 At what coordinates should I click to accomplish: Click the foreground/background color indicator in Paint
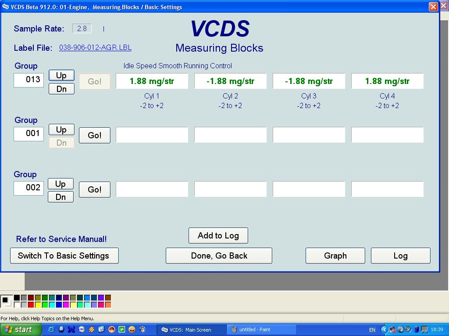click(x=7, y=301)
